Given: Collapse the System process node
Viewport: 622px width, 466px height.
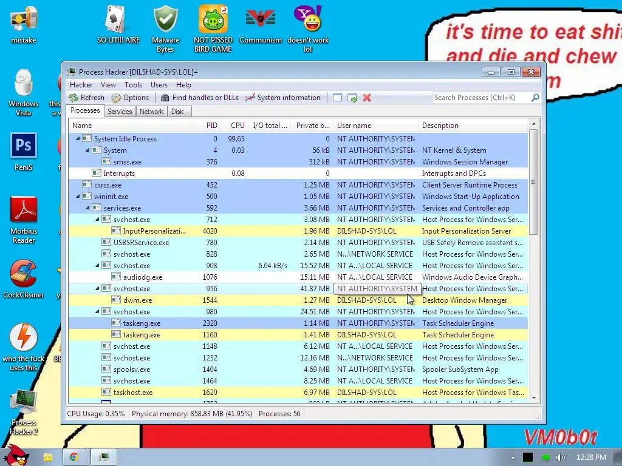Looking at the screenshot, I should [87, 150].
